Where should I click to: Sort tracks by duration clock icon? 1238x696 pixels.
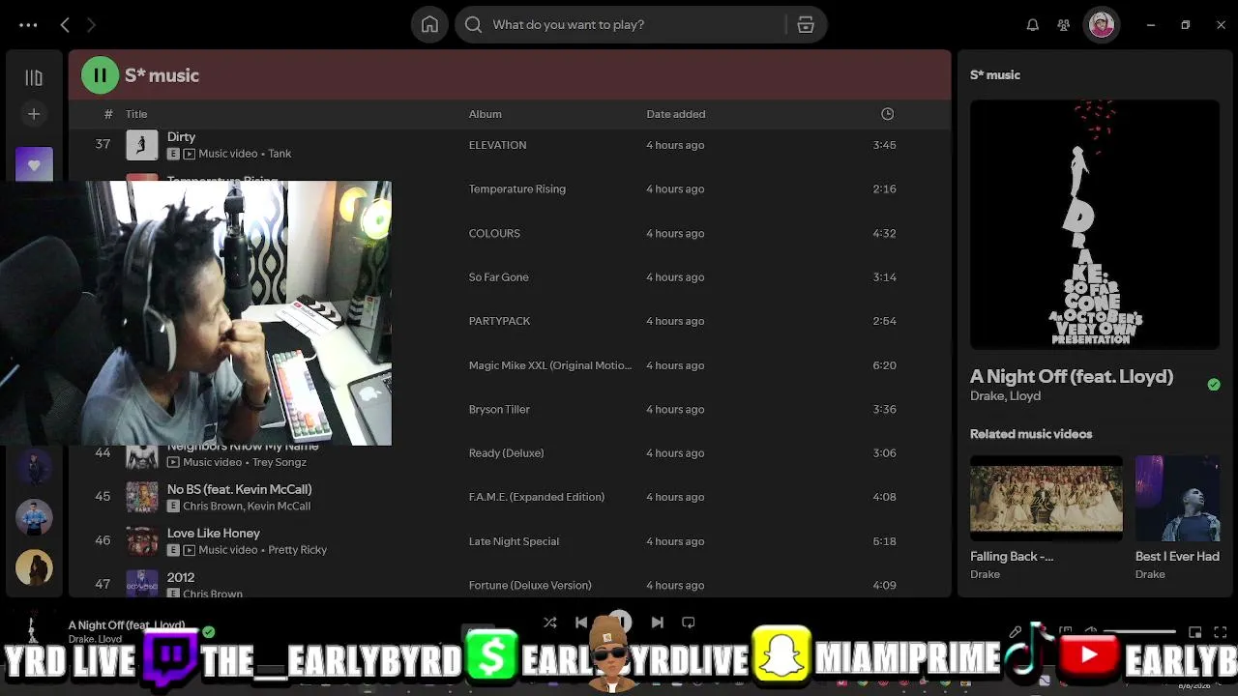(887, 114)
